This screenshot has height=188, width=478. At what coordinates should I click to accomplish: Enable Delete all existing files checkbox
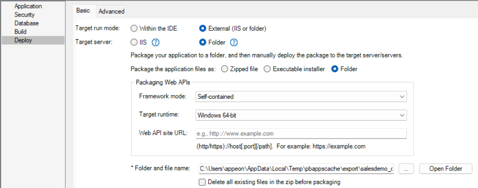click(x=203, y=182)
